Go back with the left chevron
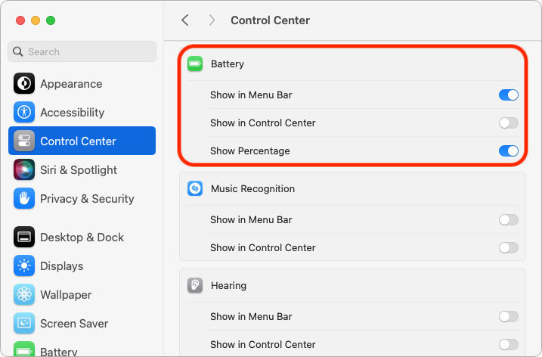 185,20
